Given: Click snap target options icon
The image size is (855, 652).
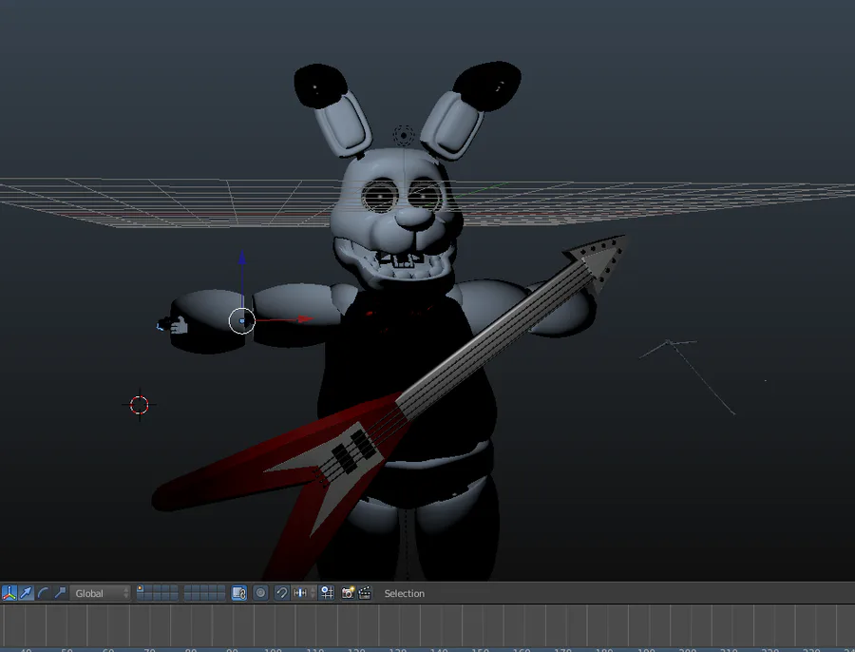Looking at the screenshot, I should [327, 593].
